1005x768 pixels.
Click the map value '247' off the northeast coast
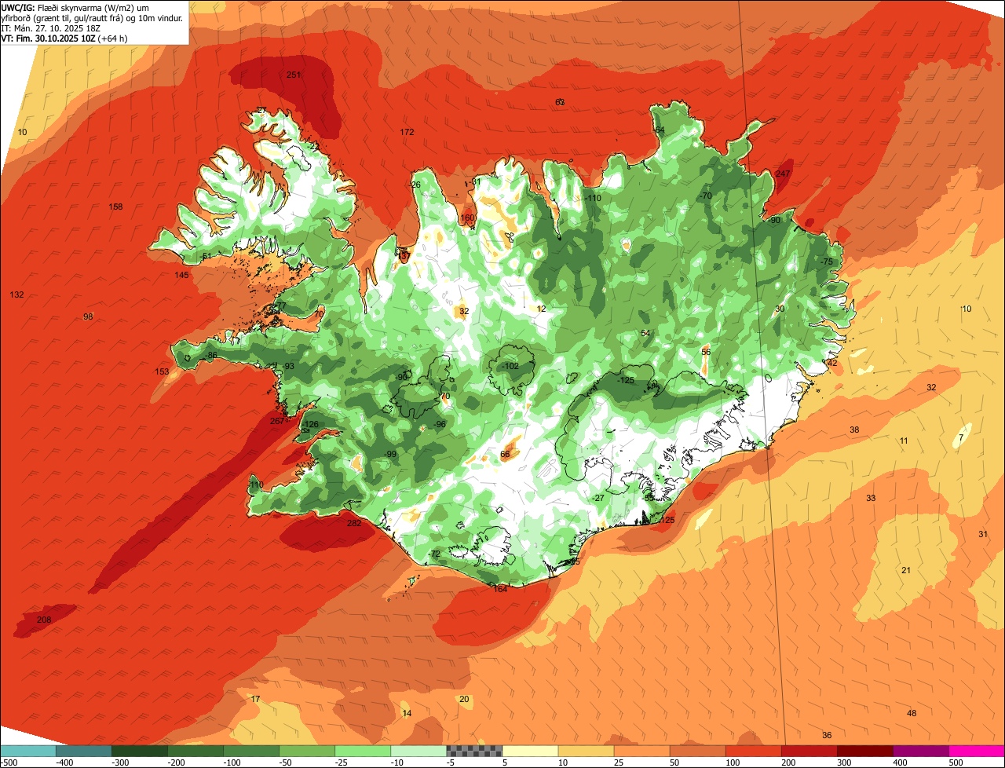click(783, 174)
